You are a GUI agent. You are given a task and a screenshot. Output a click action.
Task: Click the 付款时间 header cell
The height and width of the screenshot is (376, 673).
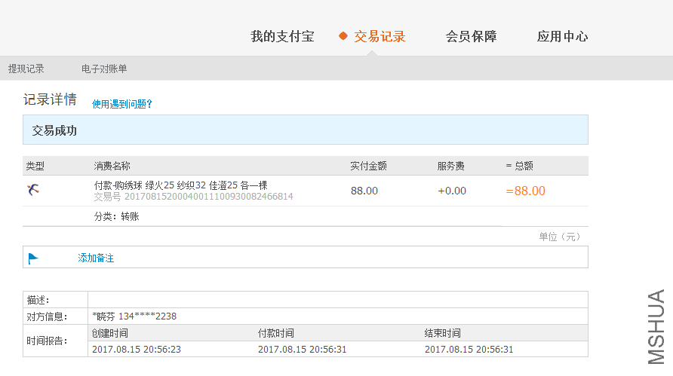click(x=276, y=333)
